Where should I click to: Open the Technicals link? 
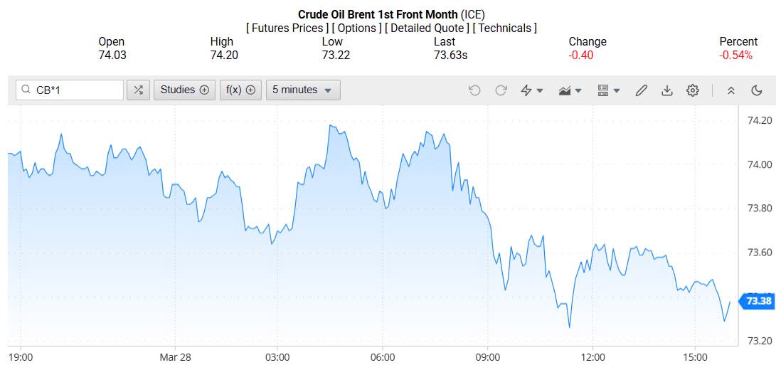click(x=504, y=28)
